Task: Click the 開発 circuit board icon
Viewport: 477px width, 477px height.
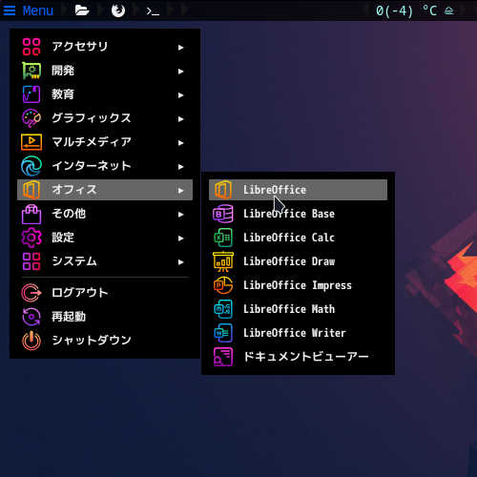Action: tap(31, 71)
